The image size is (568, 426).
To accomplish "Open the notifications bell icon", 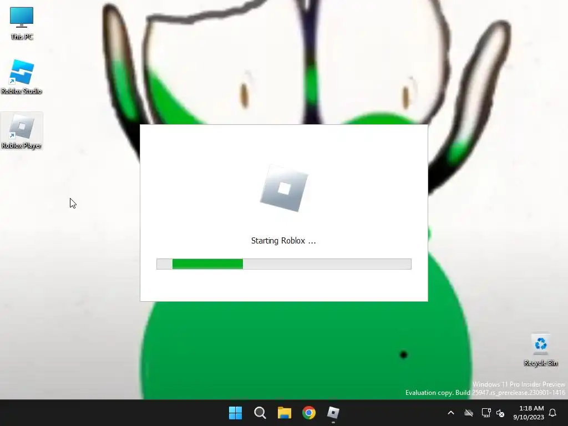I will [552, 413].
